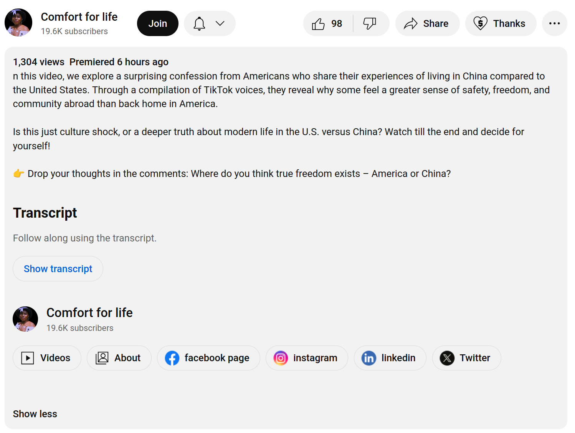Screen dimensions: 575x433
Task: Open the three-dot more actions menu
Action: coord(554,24)
